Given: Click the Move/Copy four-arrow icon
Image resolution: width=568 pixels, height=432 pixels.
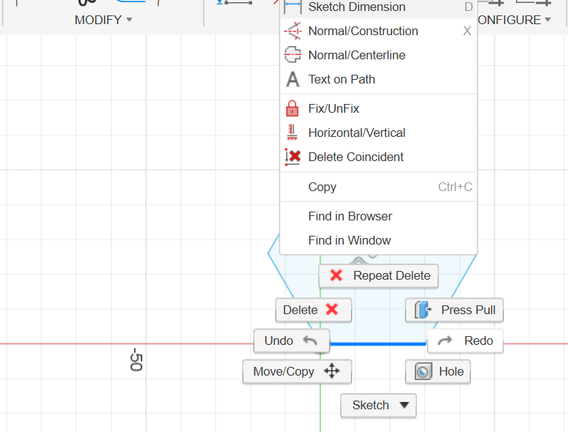Looking at the screenshot, I should pos(332,371).
